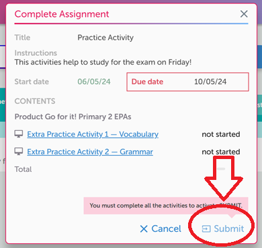Click the due date value 10/05/24
This screenshot has height=248, width=262.
210,82
